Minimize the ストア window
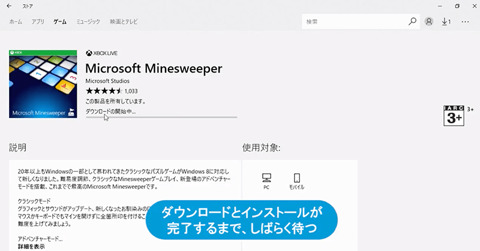The image size is (480, 251). pyautogui.click(x=440, y=6)
